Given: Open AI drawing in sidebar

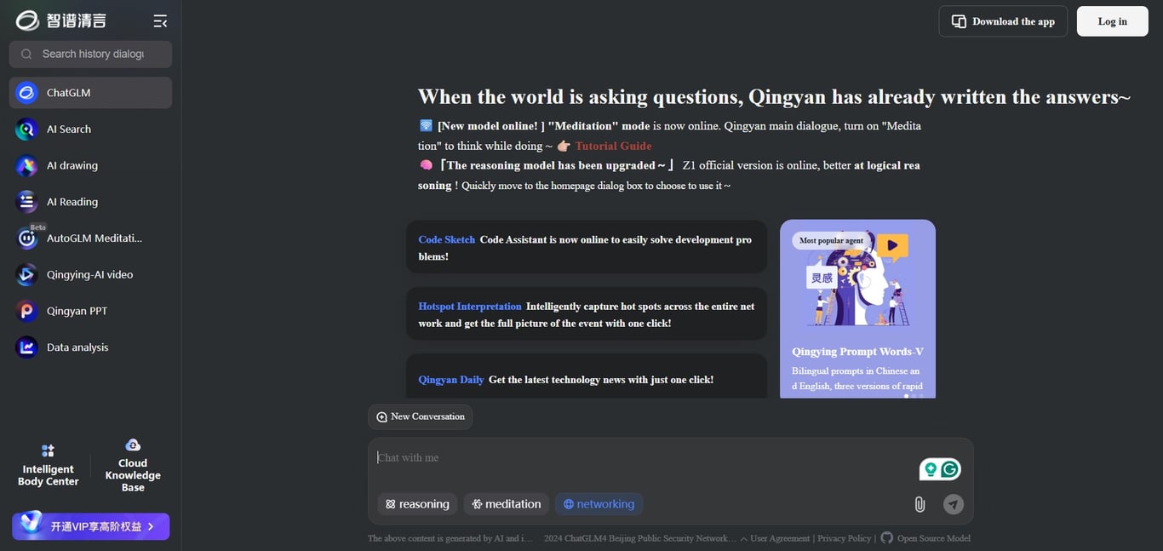Looking at the screenshot, I should pyautogui.click(x=90, y=166).
